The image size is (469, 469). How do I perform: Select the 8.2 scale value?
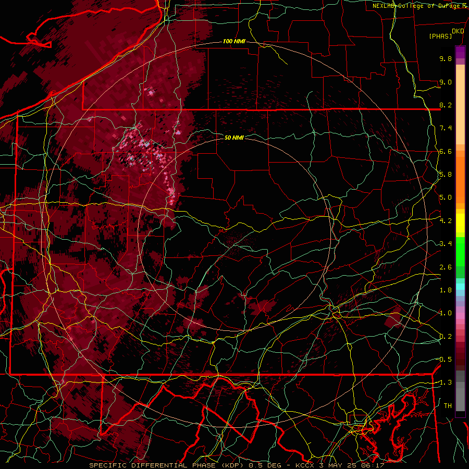click(x=446, y=105)
